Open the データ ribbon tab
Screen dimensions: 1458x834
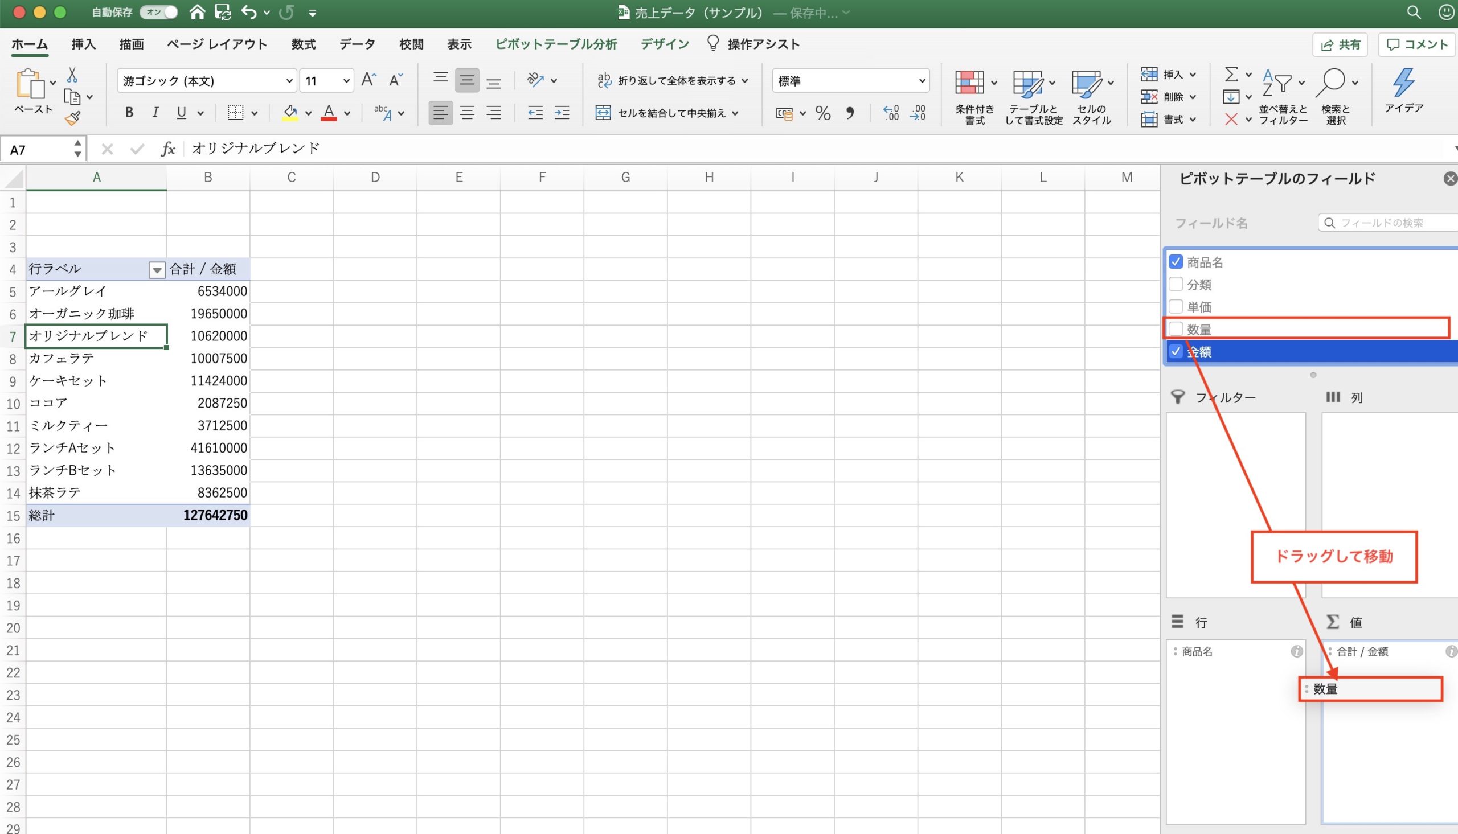[x=358, y=44]
